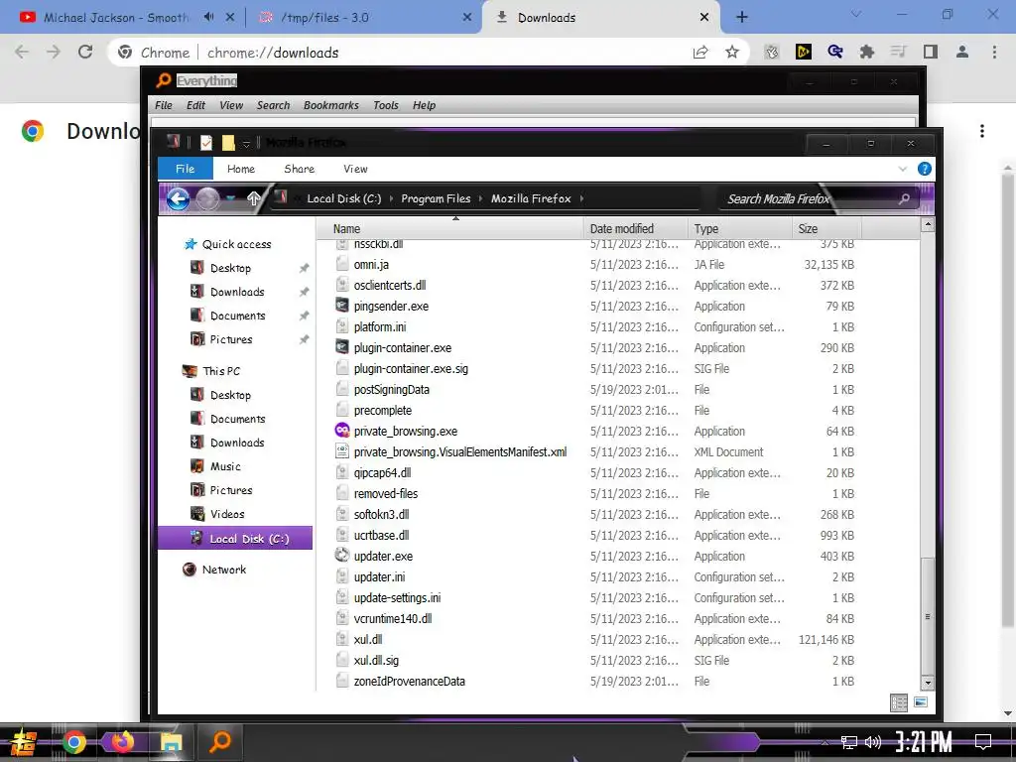This screenshot has height=762, width=1016.
Task: Sort by the Name column header
Action: point(451,229)
